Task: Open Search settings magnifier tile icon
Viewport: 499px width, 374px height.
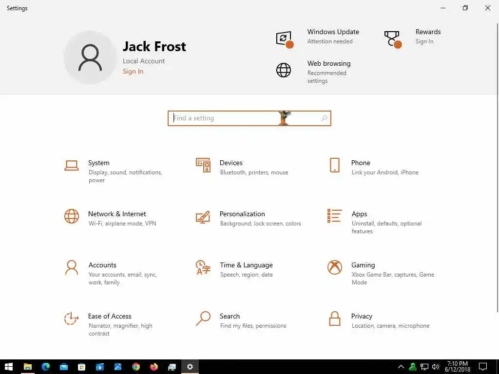Action: pos(203,318)
